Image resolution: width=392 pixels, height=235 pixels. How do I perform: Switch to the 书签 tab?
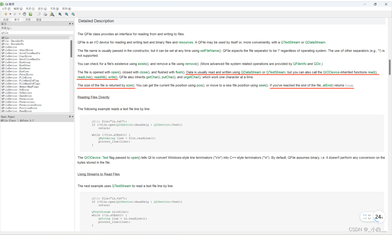pyautogui.click(x=28, y=19)
